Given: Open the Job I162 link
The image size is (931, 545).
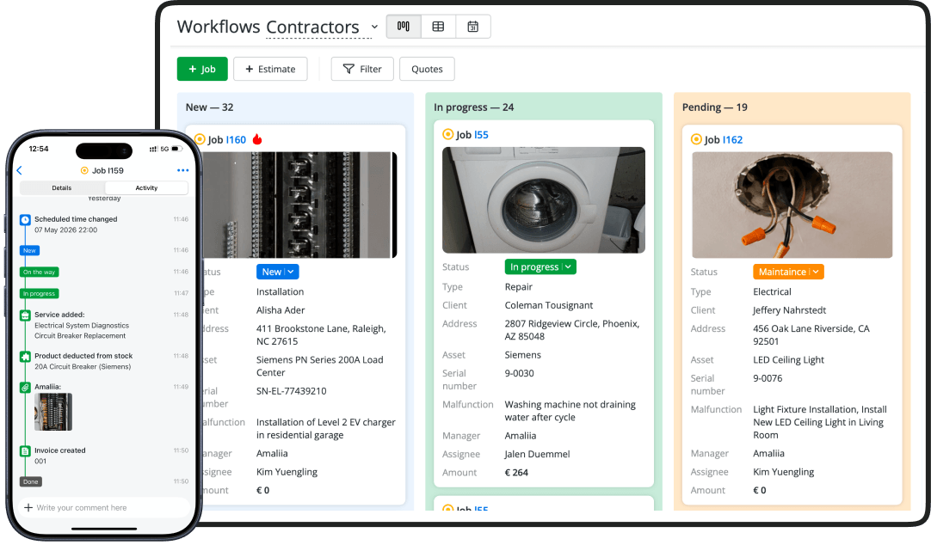Looking at the screenshot, I should tap(732, 140).
